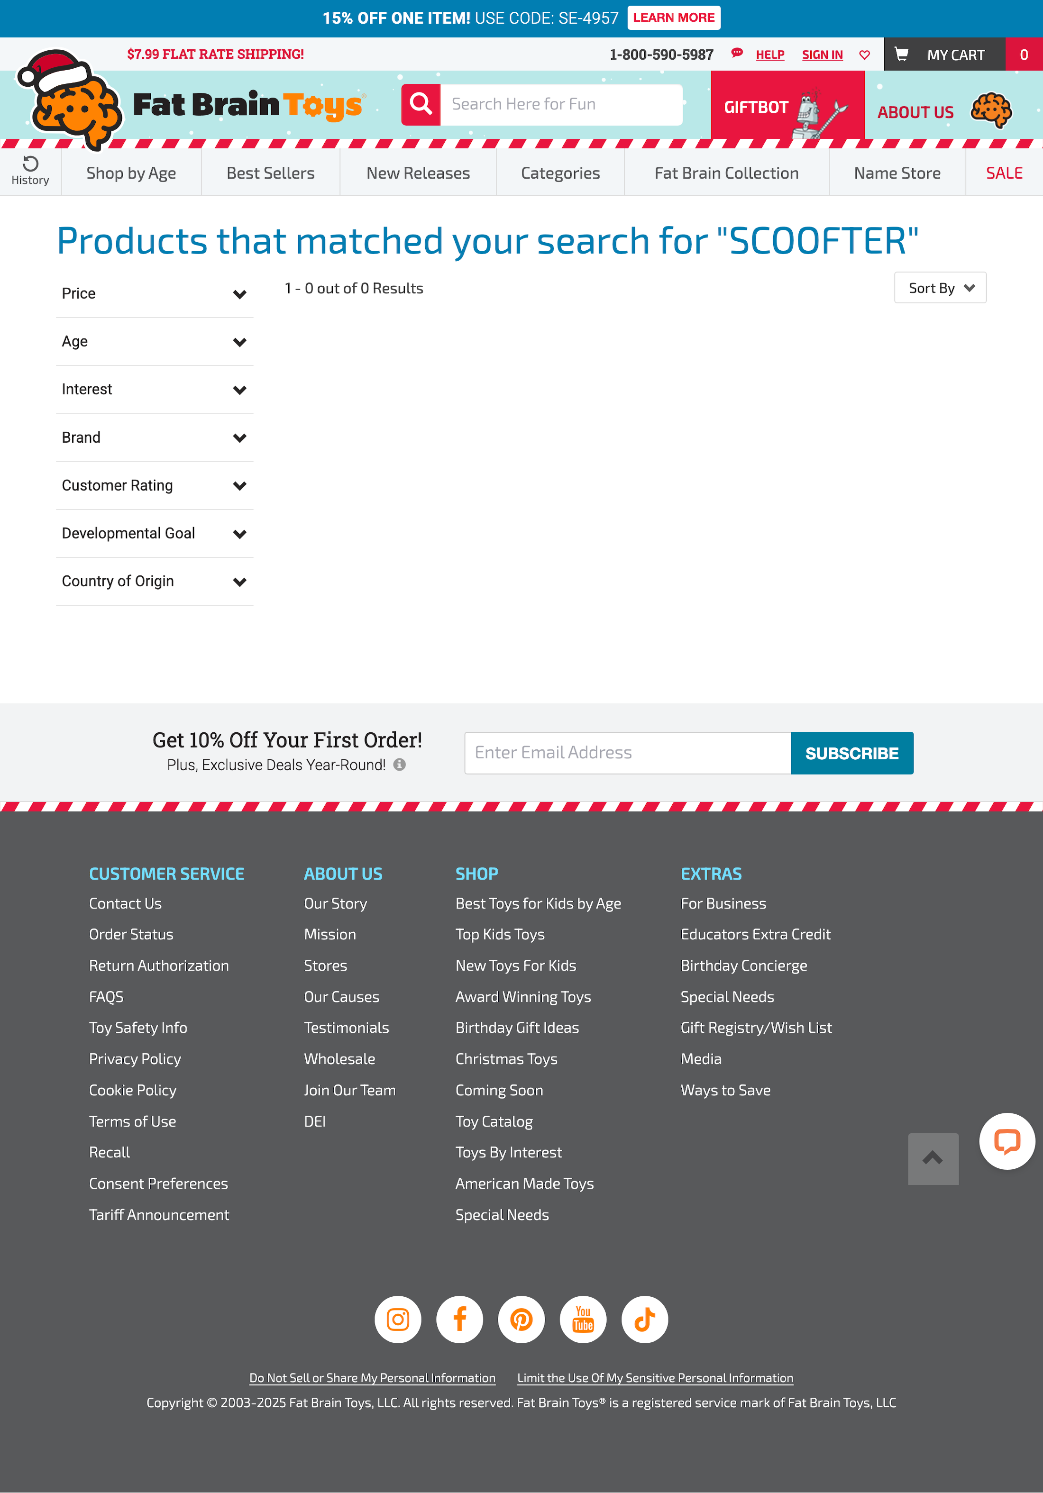This screenshot has width=1043, height=1493.
Task: Open the Facebook social icon
Action: [459, 1319]
